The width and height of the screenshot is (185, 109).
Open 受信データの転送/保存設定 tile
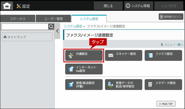(x=124, y=85)
